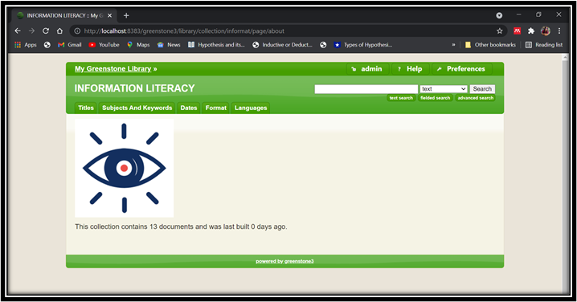This screenshot has width=577, height=302.
Task: Browse by the Titles tab
Action: pyautogui.click(x=86, y=108)
